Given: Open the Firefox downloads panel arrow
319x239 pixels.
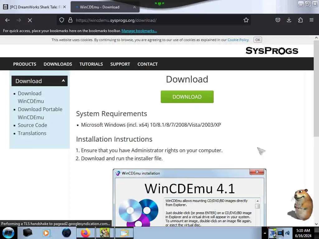Looking at the screenshot, I should click(289, 20).
